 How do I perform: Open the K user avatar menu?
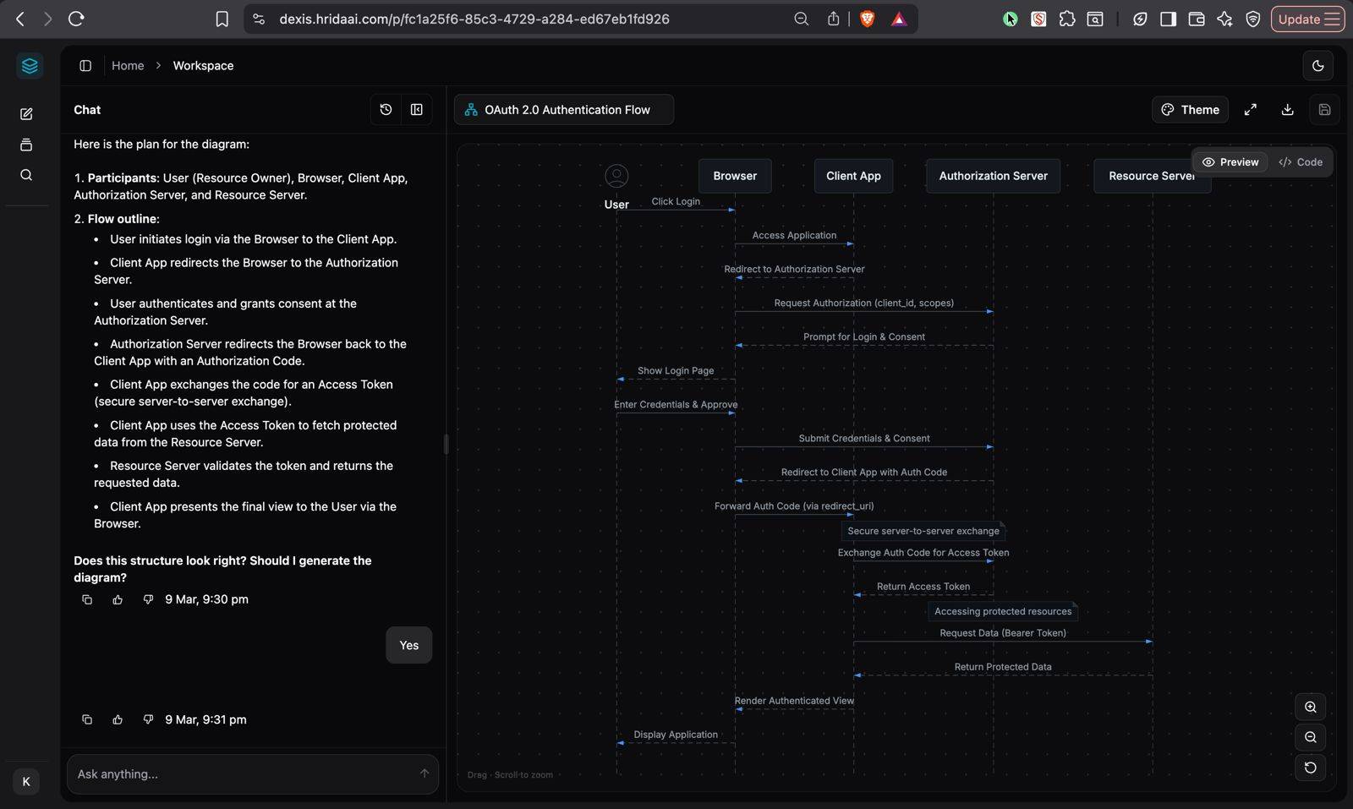[26, 781]
